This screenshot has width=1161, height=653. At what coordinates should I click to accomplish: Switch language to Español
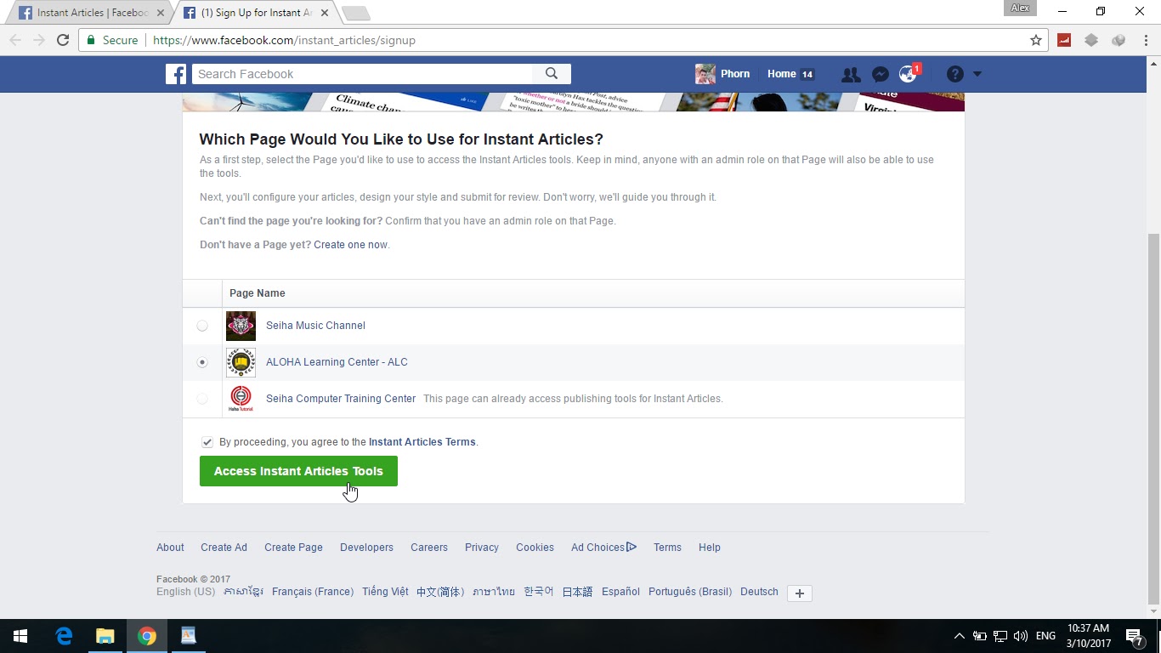pos(620,592)
